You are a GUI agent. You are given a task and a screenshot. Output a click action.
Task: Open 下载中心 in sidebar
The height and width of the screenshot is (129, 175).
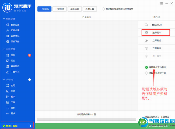pos(13,72)
